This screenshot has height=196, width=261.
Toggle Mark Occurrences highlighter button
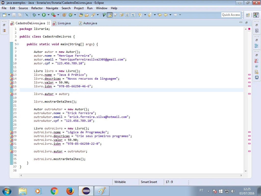point(110,15)
